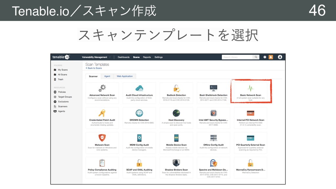This screenshot has width=336, height=189.
Task: Select Basic Network Scan pulse icon
Action: pyautogui.click(x=250, y=88)
